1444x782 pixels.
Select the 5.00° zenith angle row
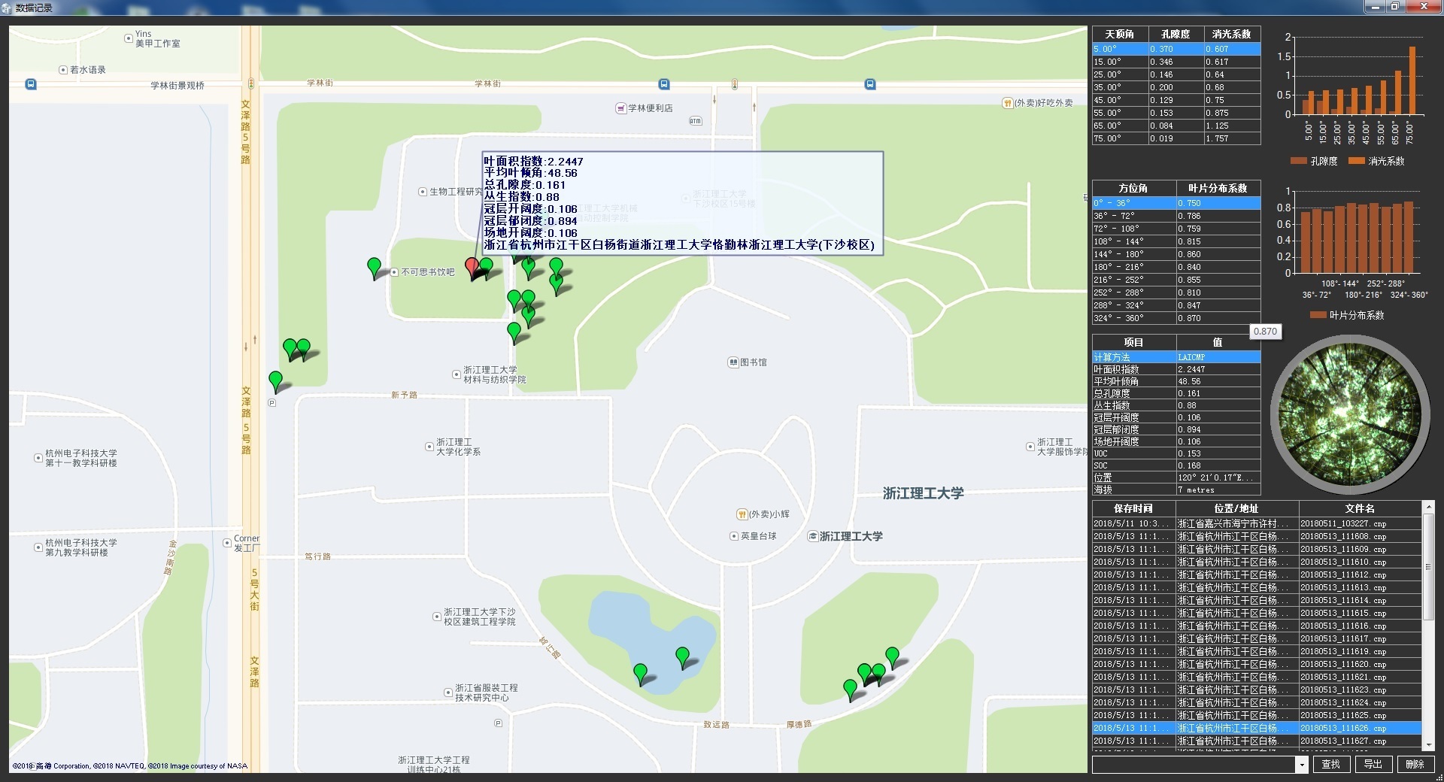tap(1176, 49)
